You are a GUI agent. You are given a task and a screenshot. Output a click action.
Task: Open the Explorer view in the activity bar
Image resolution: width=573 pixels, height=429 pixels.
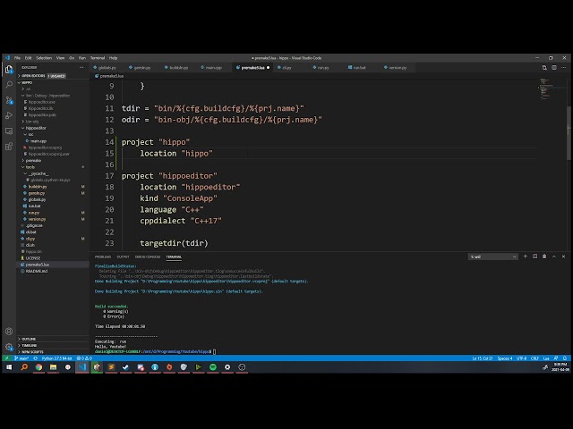click(9, 70)
